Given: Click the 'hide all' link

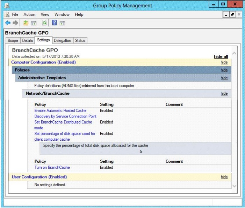Looking at the screenshot, I should point(221,56).
